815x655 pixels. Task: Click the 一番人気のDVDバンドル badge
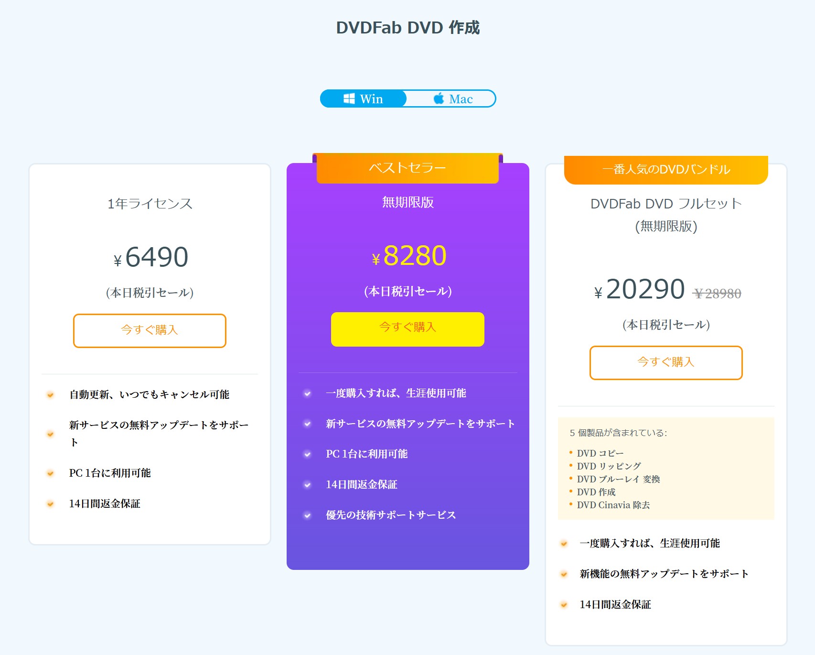(666, 170)
